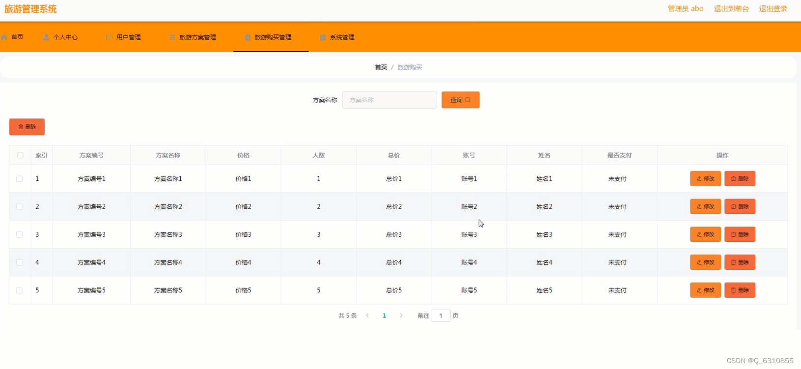Viewport: 801px width, 369px height.
Task: Click the 查询 search button
Action: 460,100
